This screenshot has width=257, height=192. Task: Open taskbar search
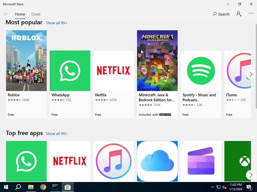point(18,187)
